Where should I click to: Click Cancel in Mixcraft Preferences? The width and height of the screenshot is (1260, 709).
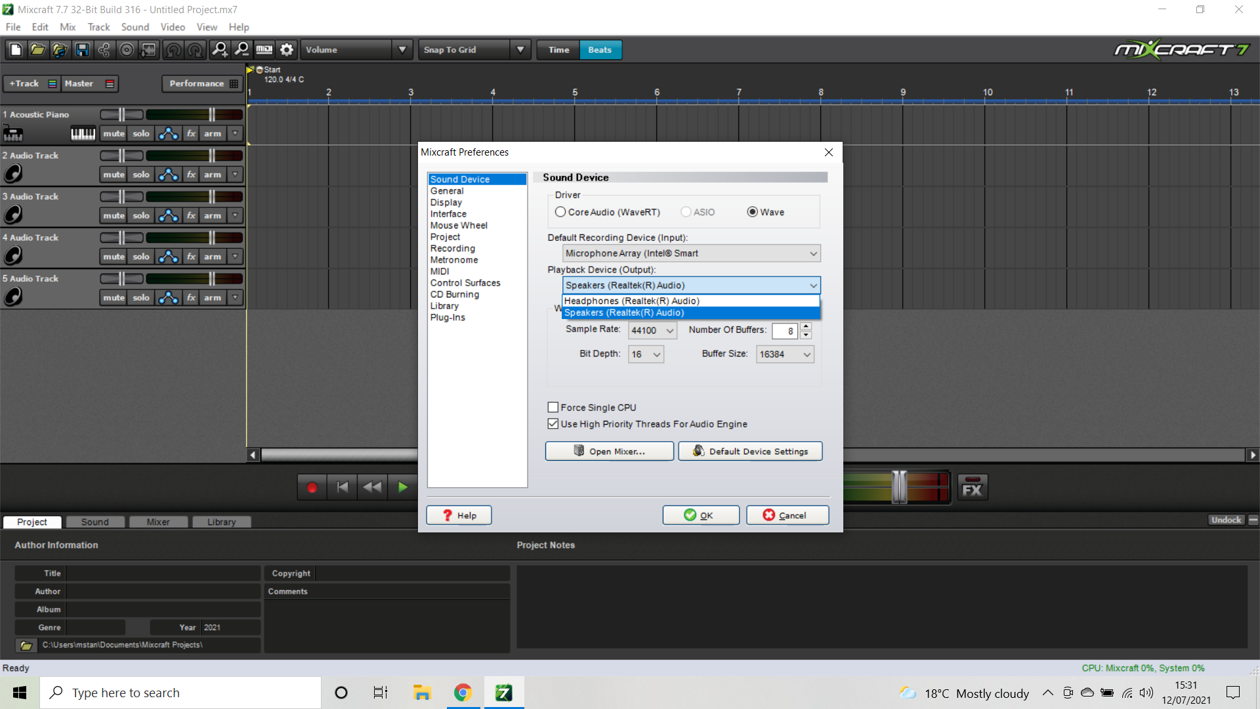(x=787, y=515)
